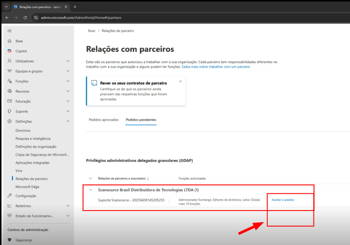Dismiss the partner contracts review banner

pos(180,81)
